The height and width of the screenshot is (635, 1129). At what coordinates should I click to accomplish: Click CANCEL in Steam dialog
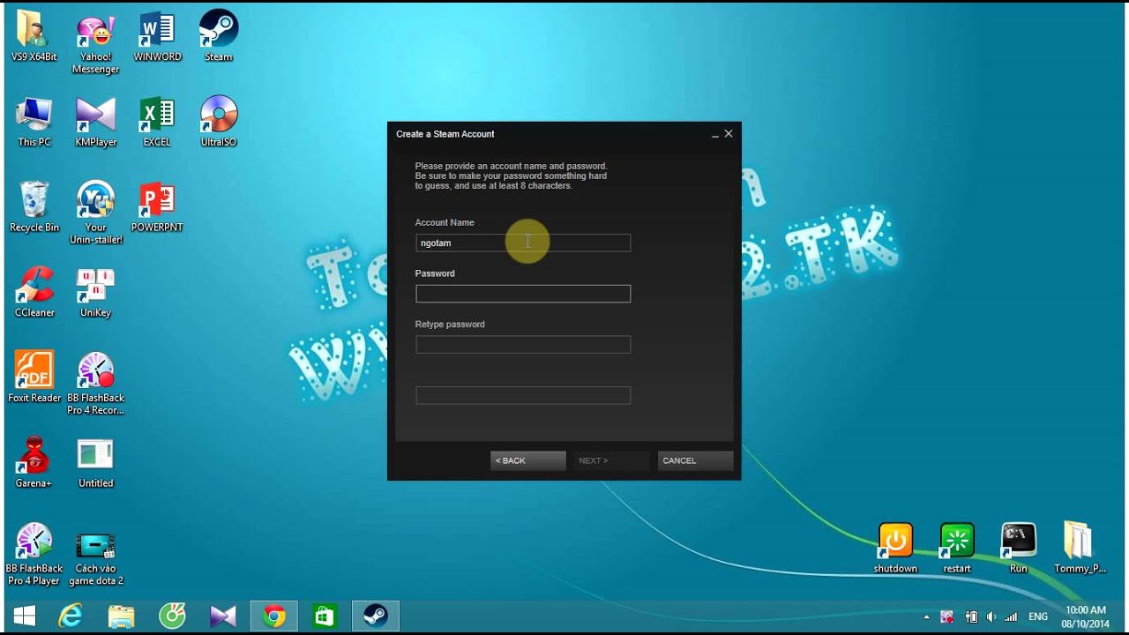pos(695,460)
